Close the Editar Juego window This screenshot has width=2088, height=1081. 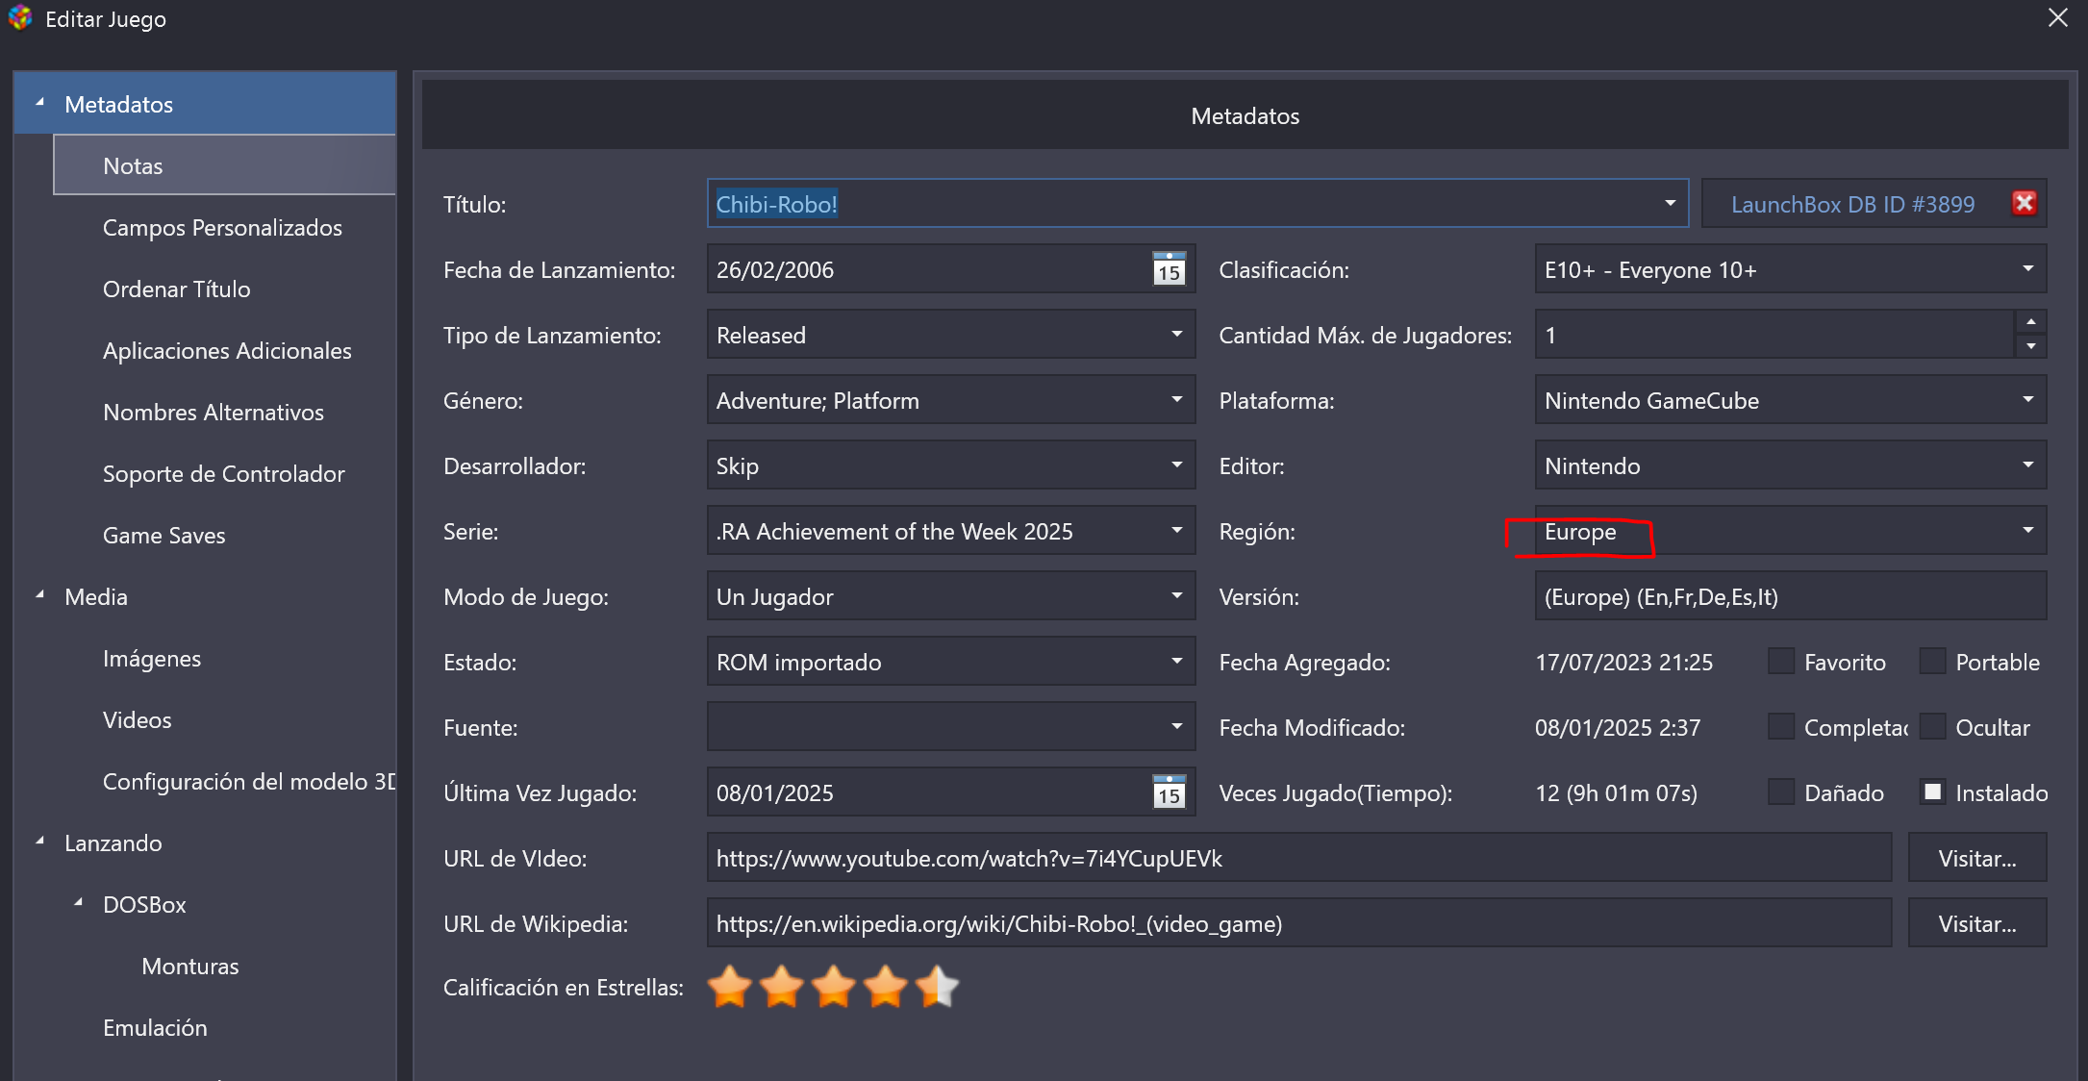[2057, 18]
